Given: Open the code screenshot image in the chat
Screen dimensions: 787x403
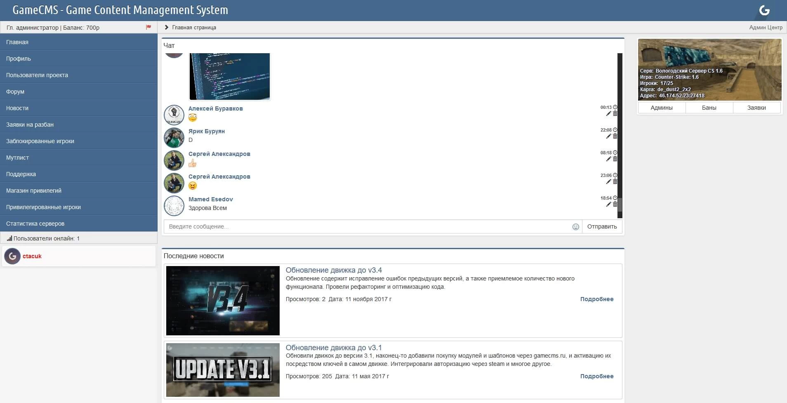Looking at the screenshot, I should (x=230, y=76).
